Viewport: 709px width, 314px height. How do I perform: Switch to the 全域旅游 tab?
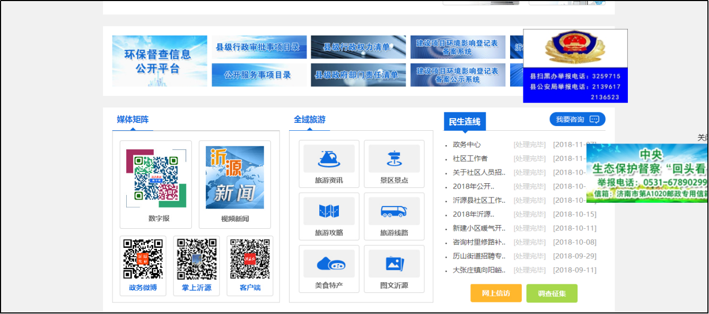[310, 120]
